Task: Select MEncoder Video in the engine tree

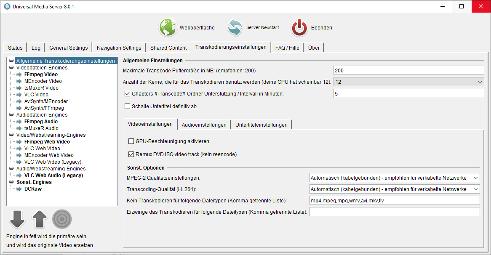Action: (43, 81)
